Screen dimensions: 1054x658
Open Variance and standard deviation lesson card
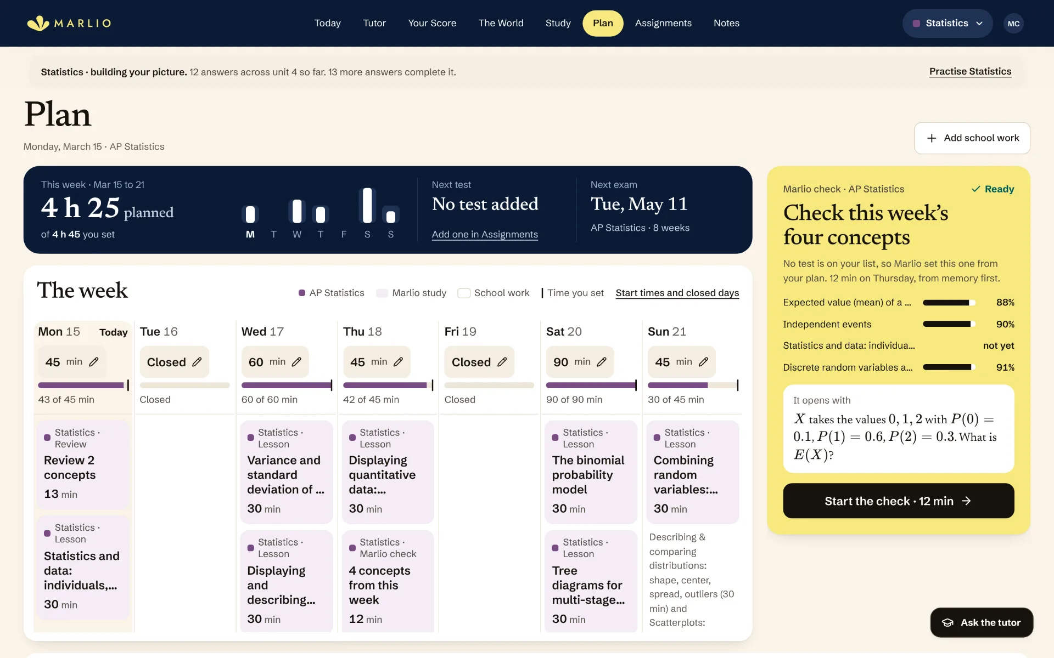coord(286,472)
